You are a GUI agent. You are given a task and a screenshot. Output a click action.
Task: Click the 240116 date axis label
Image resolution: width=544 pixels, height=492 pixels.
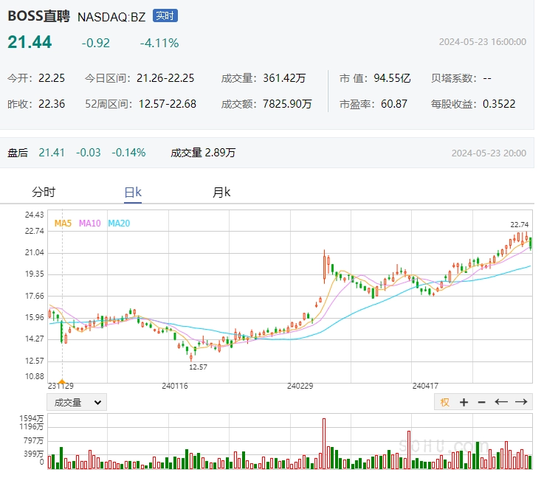pyautogui.click(x=175, y=386)
